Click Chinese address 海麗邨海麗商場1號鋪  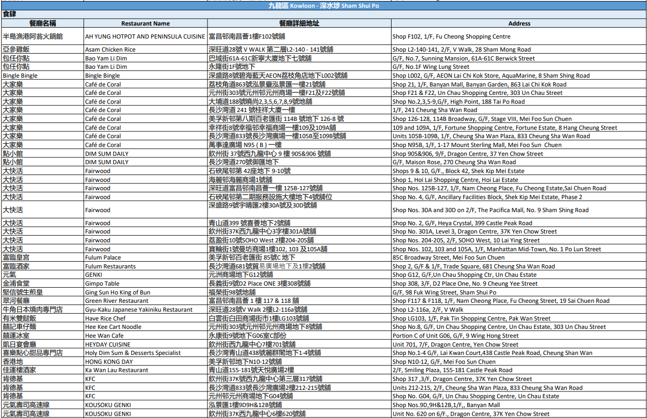pos(299,180)
